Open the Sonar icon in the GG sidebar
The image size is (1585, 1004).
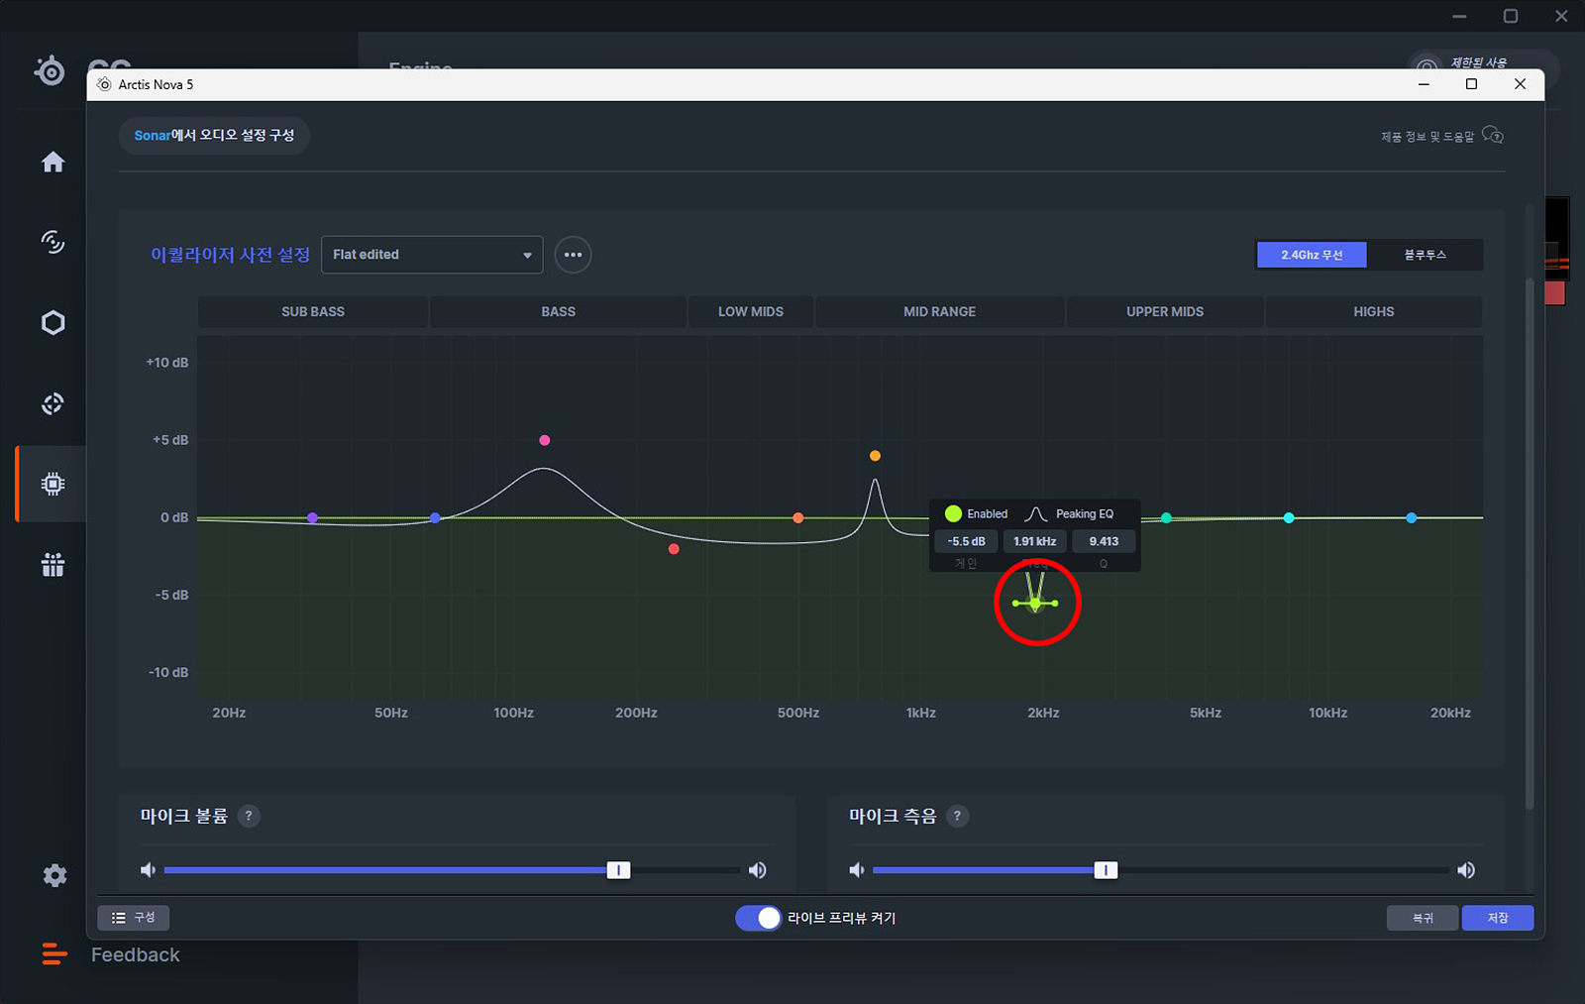point(53,242)
